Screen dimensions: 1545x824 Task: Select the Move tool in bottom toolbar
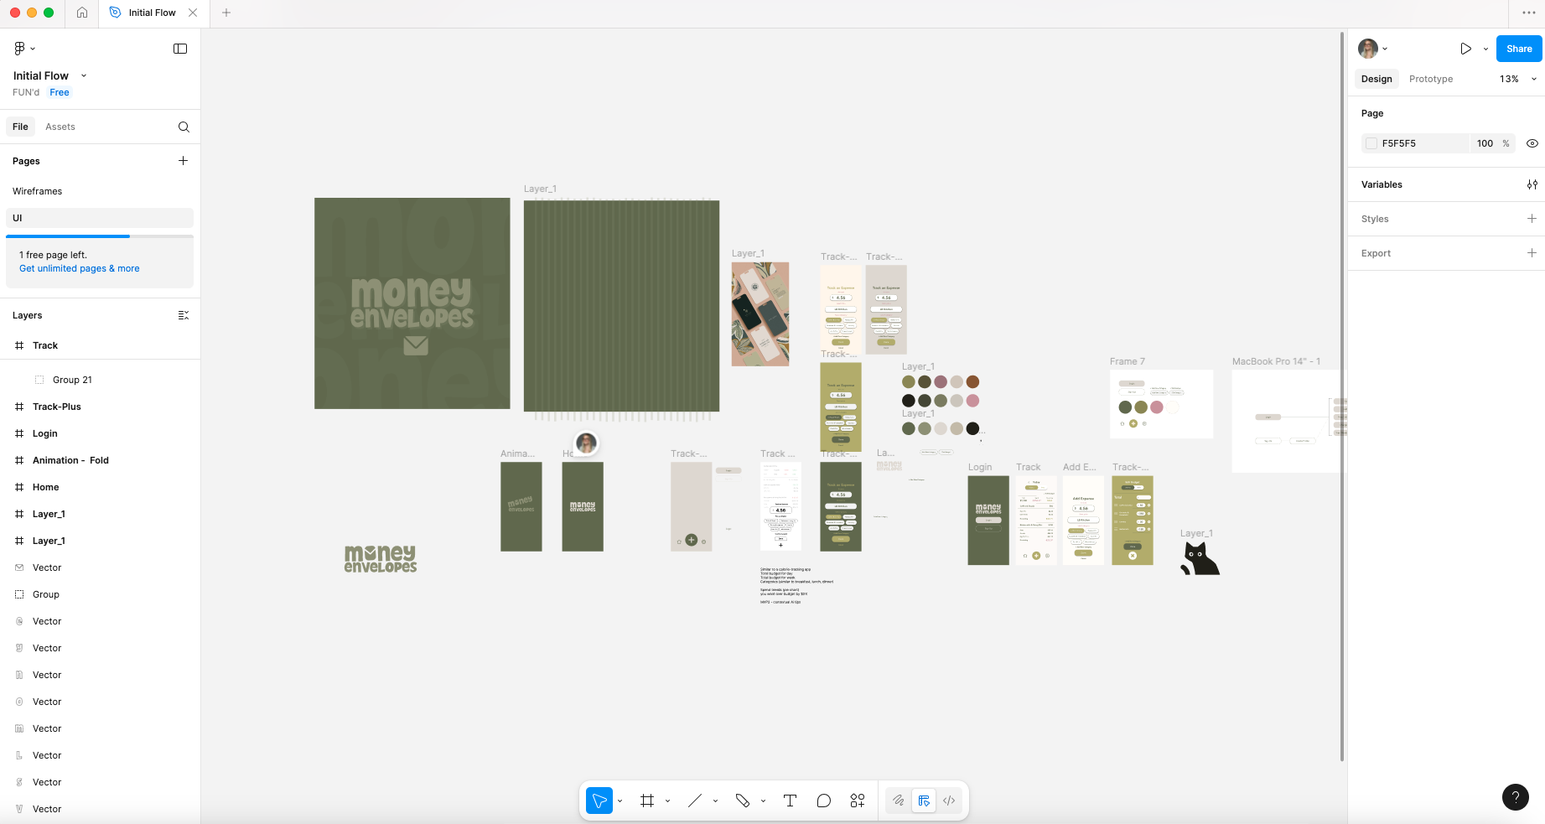pyautogui.click(x=599, y=801)
